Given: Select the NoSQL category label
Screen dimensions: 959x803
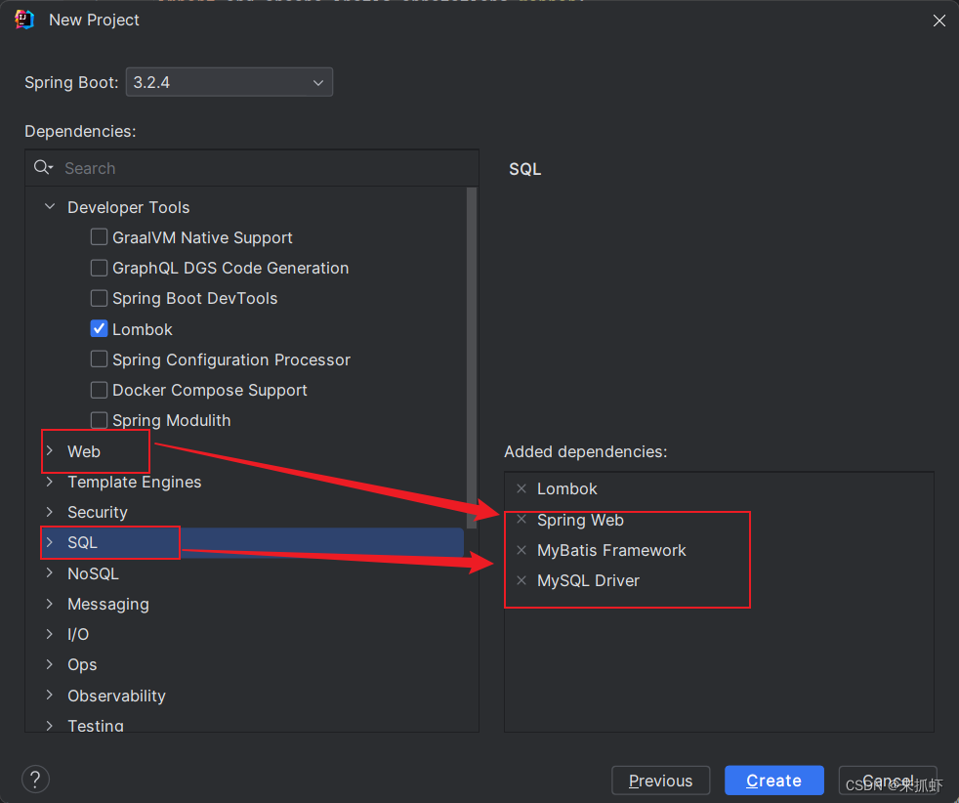Looking at the screenshot, I should [x=93, y=573].
